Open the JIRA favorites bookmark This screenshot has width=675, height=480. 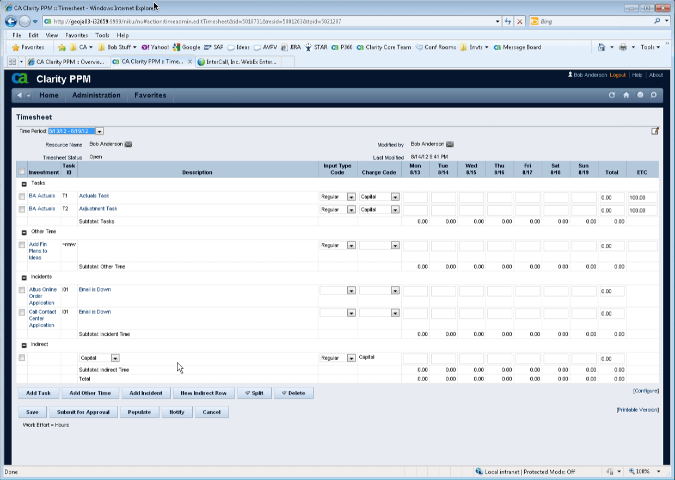click(291, 47)
